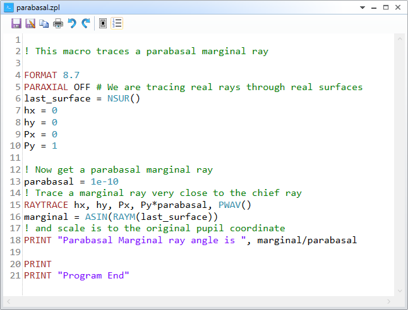Click the Save As toolbar icon
Viewport: 408px width, 310px height.
click(x=30, y=23)
